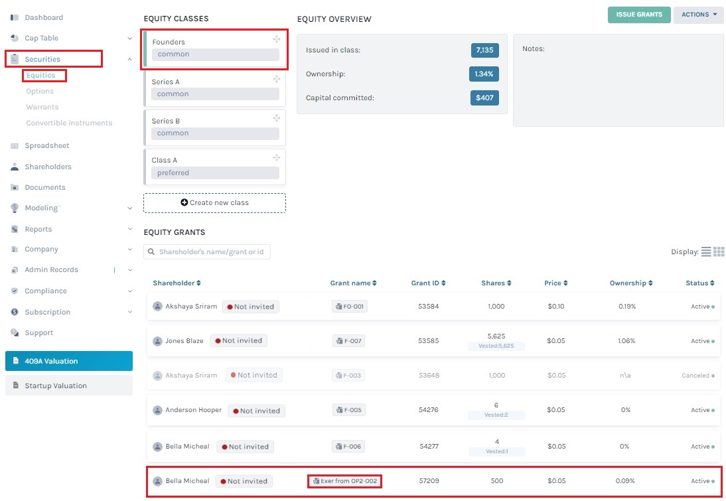Open grant FO-001 tag
Image resolution: width=726 pixels, height=501 pixels.
(x=350, y=307)
